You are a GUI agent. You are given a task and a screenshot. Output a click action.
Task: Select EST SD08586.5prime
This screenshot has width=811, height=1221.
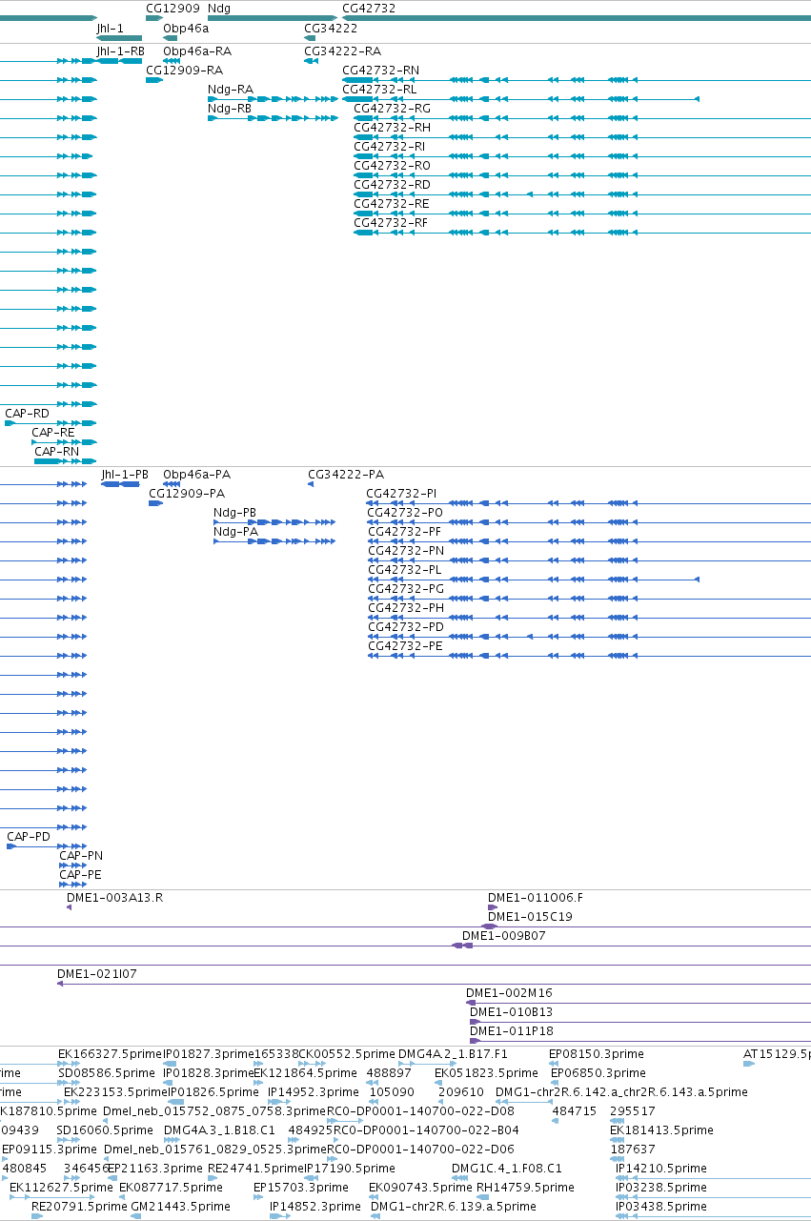(107, 1072)
